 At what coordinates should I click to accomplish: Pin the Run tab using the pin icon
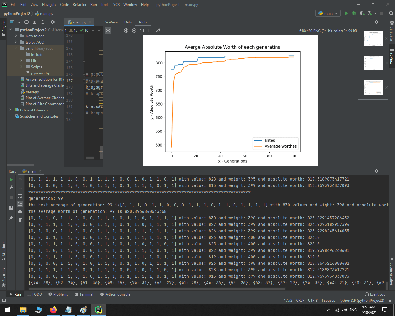pyautogui.click(x=11, y=218)
